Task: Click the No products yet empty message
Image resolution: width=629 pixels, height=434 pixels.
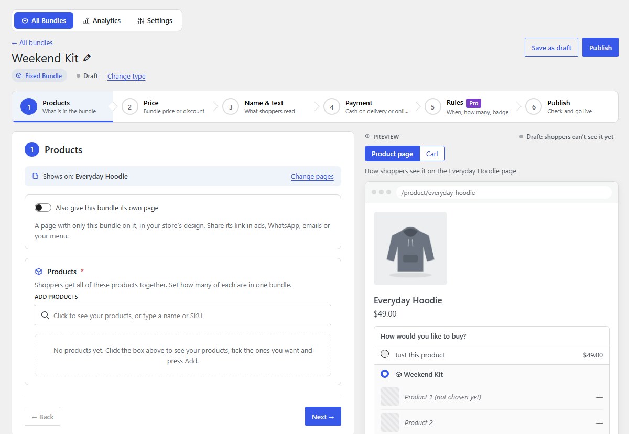Action: (183, 355)
